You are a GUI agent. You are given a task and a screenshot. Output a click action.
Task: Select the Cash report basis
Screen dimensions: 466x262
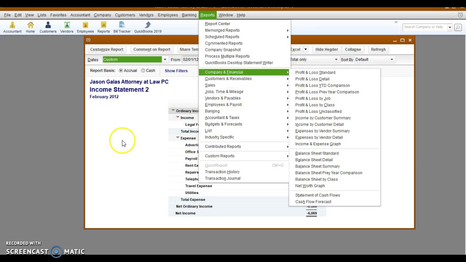(143, 71)
